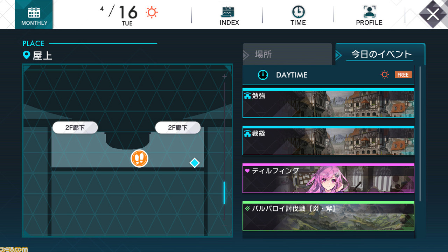Open the バルバロイ討伐戦【炎・斧】 event
The height and width of the screenshot is (252, 448).
(328, 216)
